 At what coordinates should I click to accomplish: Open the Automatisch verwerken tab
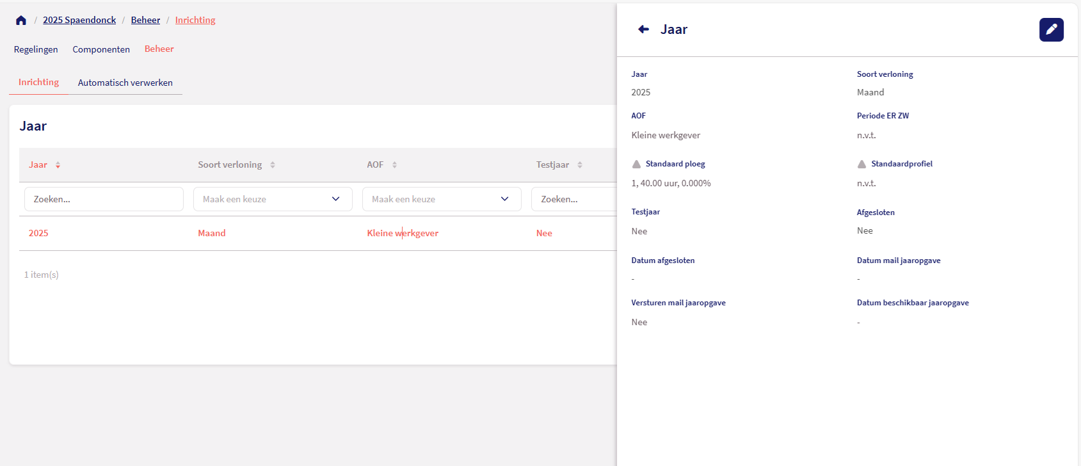point(125,83)
